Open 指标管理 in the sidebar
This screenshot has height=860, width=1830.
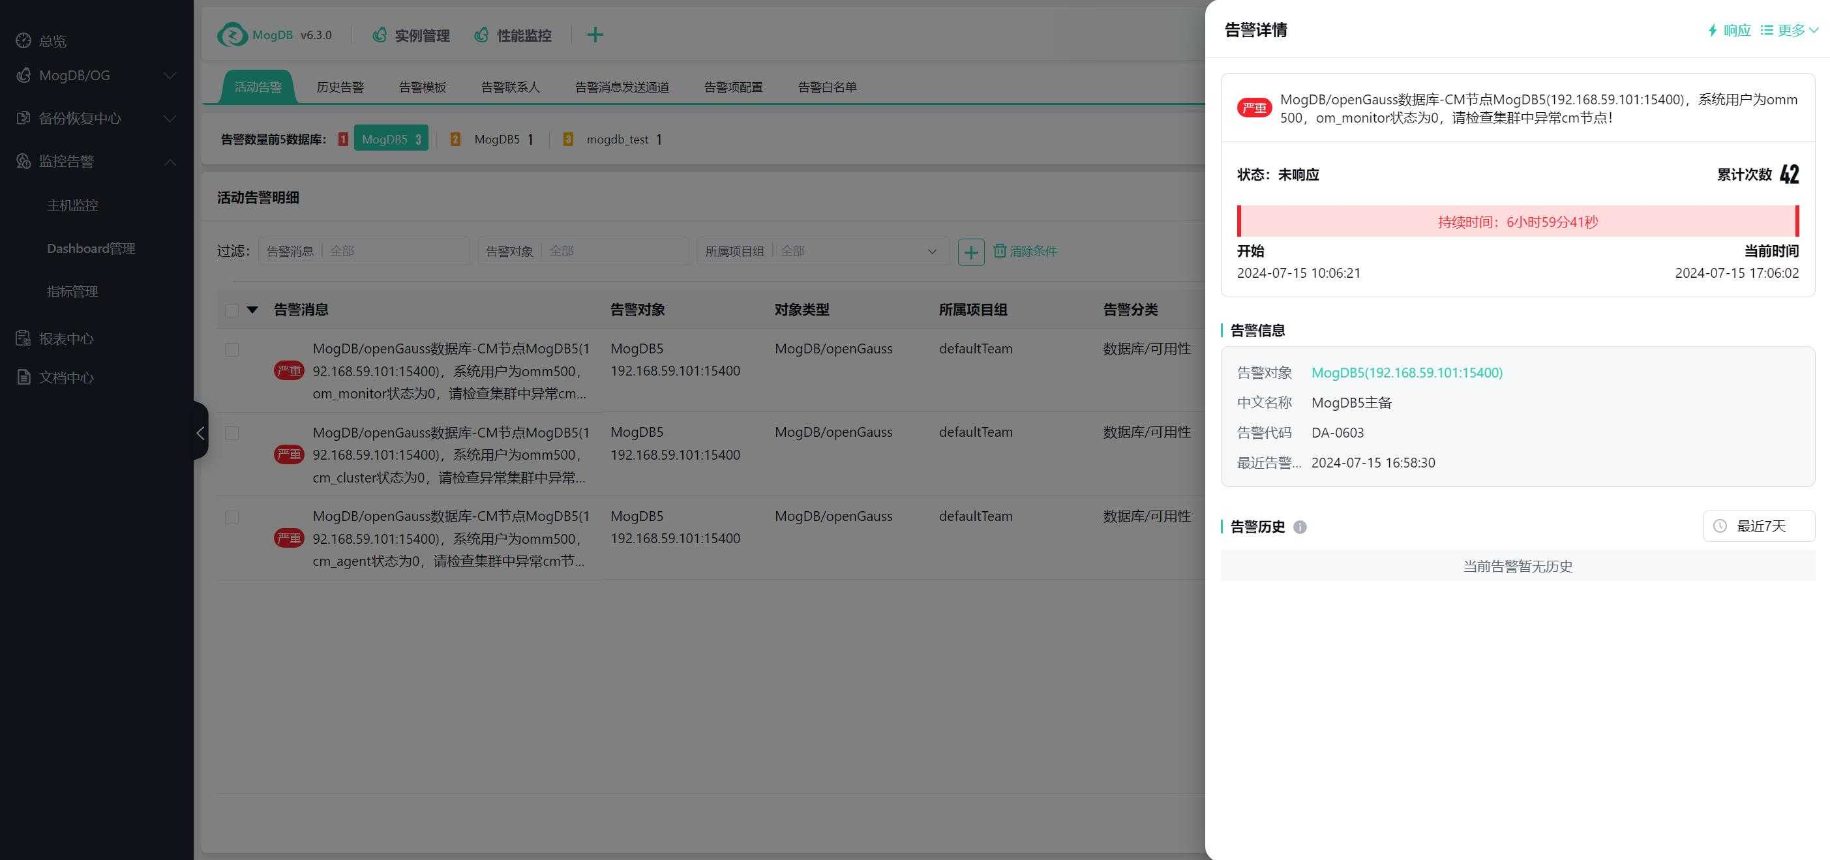72,291
